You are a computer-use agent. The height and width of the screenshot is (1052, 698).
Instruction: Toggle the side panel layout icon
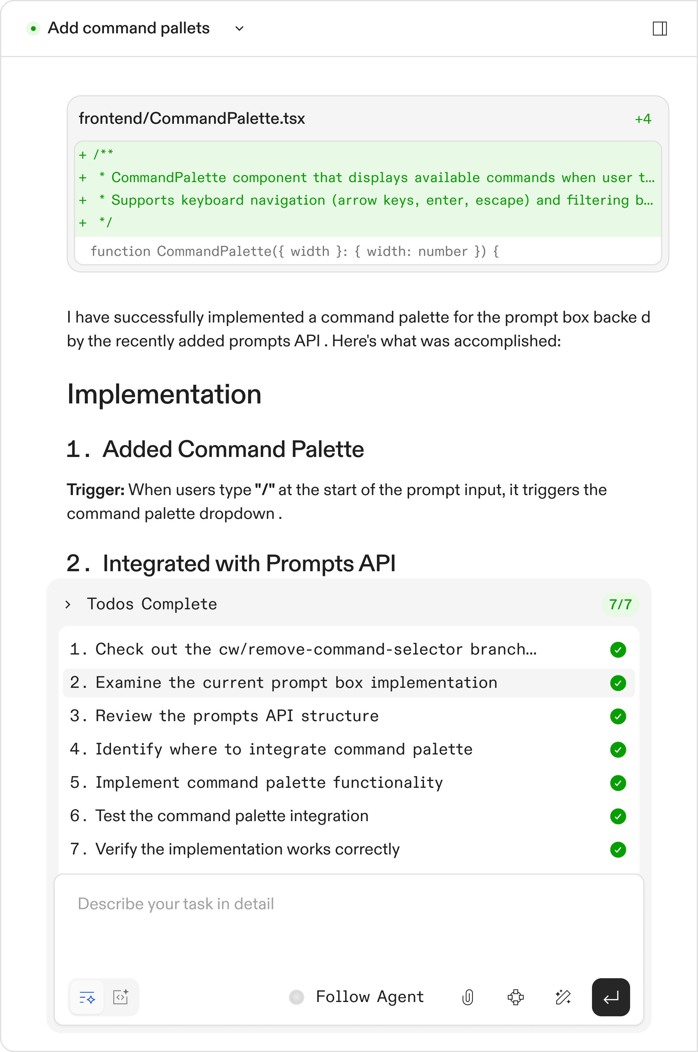tap(659, 29)
